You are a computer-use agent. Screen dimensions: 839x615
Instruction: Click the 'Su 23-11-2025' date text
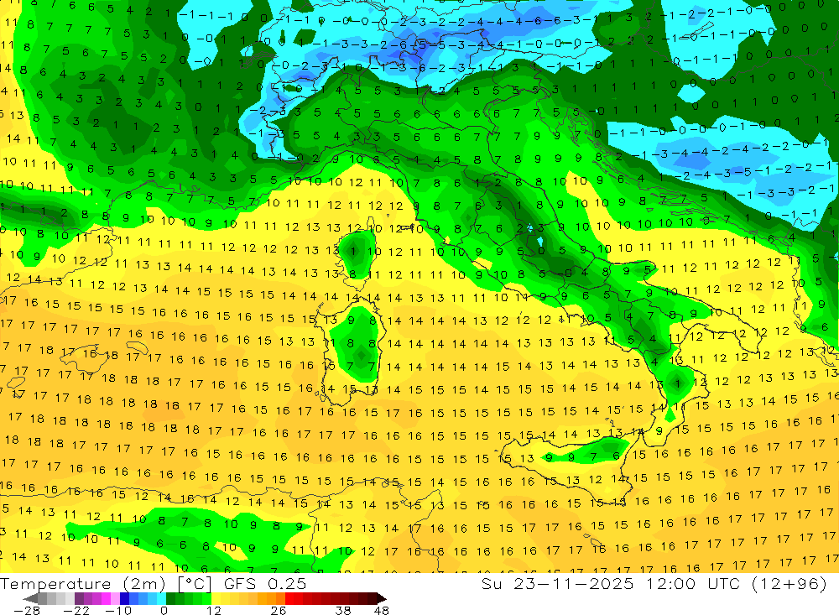click(x=557, y=584)
